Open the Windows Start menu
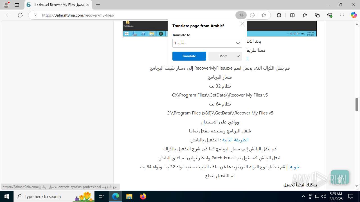The width and height of the screenshot is (360, 202). (7, 196)
